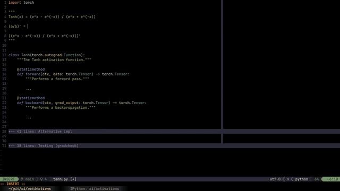Click the 'The Tanh activation function.' docstring

point(54,60)
